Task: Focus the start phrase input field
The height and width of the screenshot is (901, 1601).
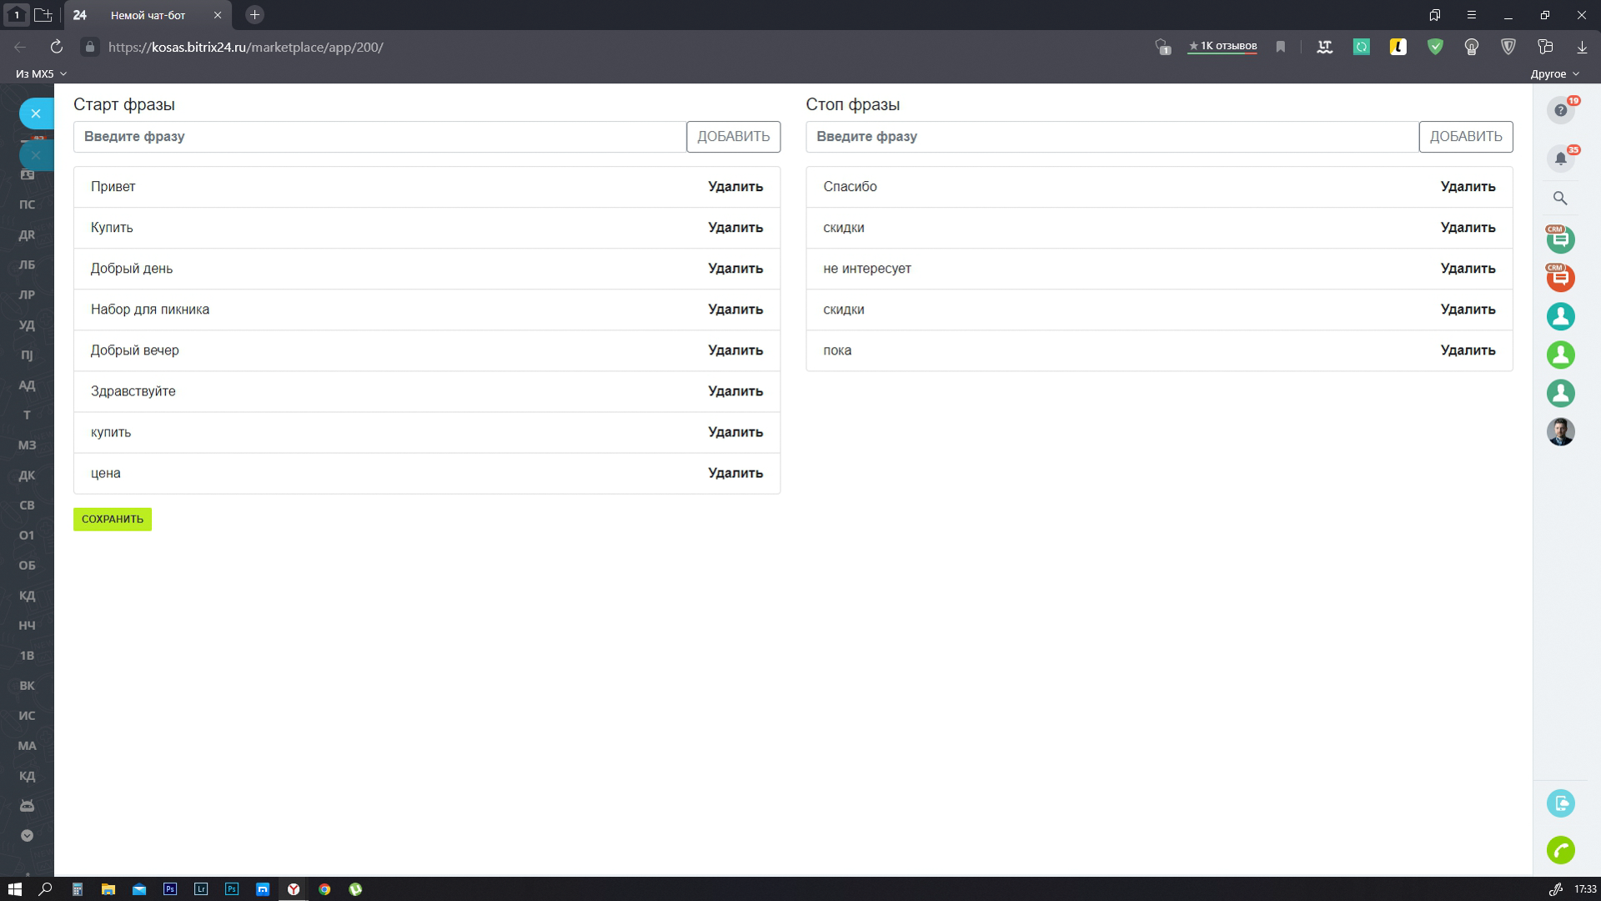Action: point(379,137)
